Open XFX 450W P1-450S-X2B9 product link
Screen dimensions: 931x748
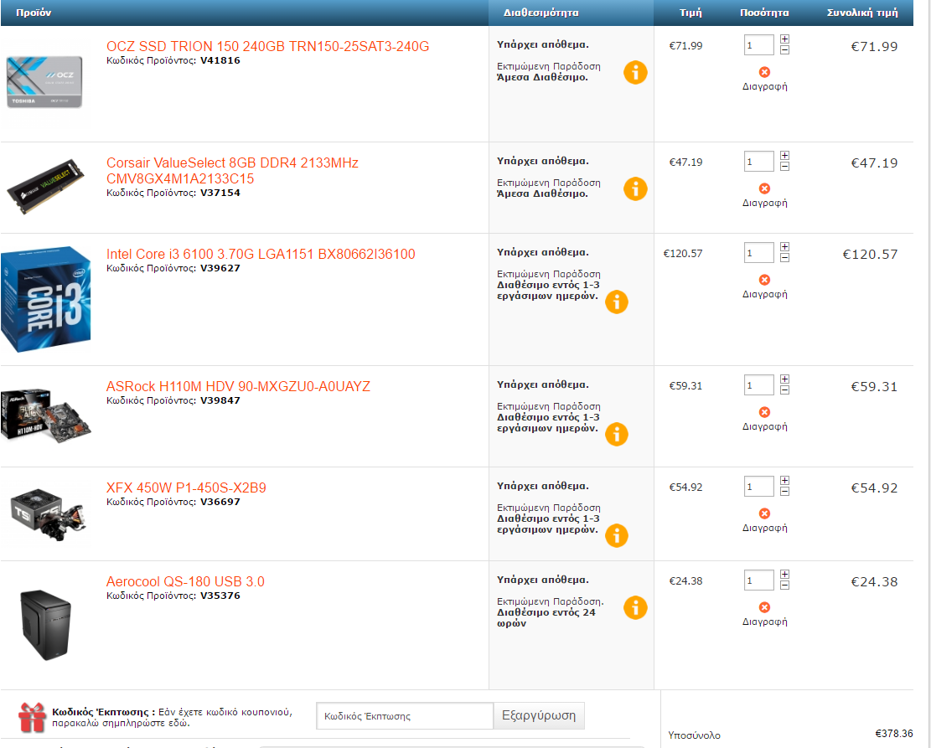tap(186, 488)
